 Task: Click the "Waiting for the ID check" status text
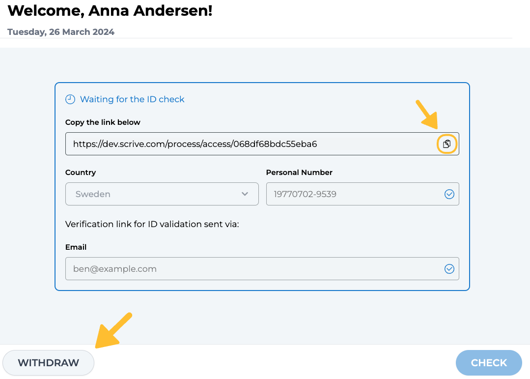pyautogui.click(x=132, y=99)
